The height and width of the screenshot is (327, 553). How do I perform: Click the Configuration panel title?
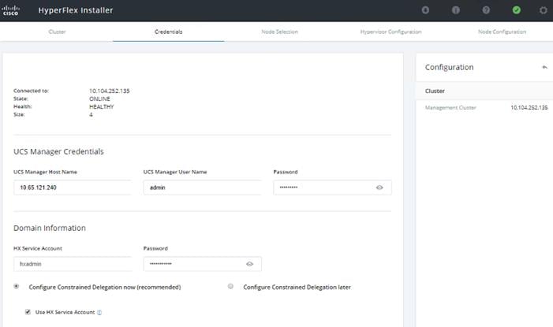point(449,67)
